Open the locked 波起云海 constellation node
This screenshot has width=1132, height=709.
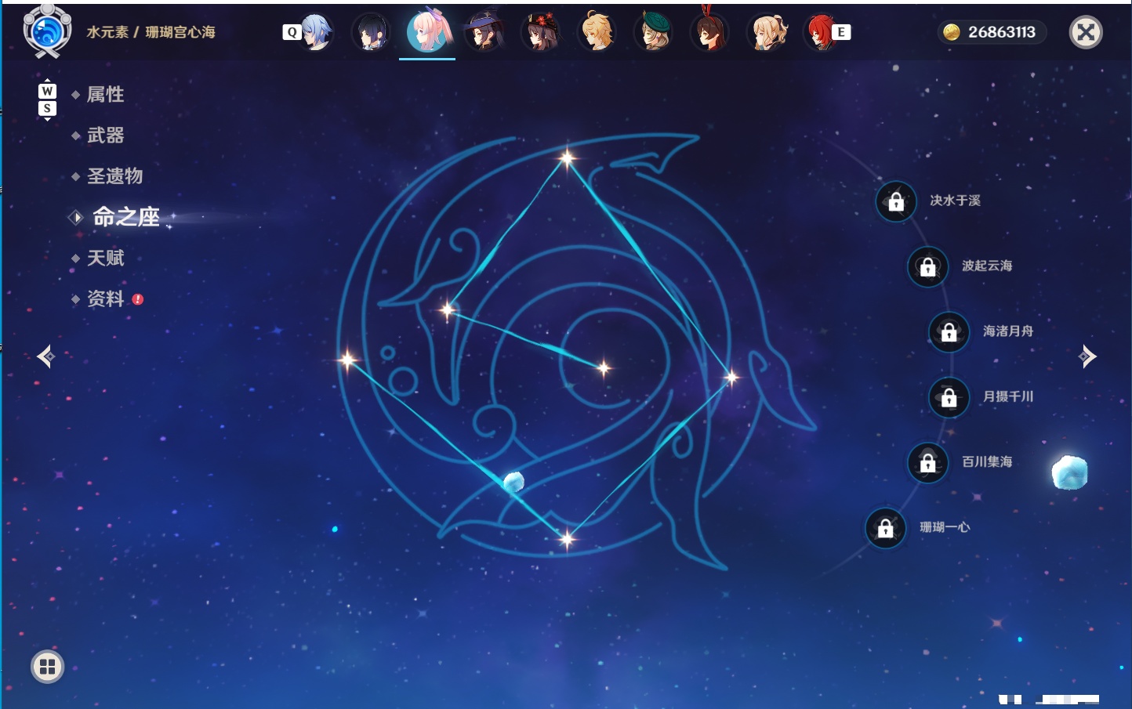click(928, 267)
